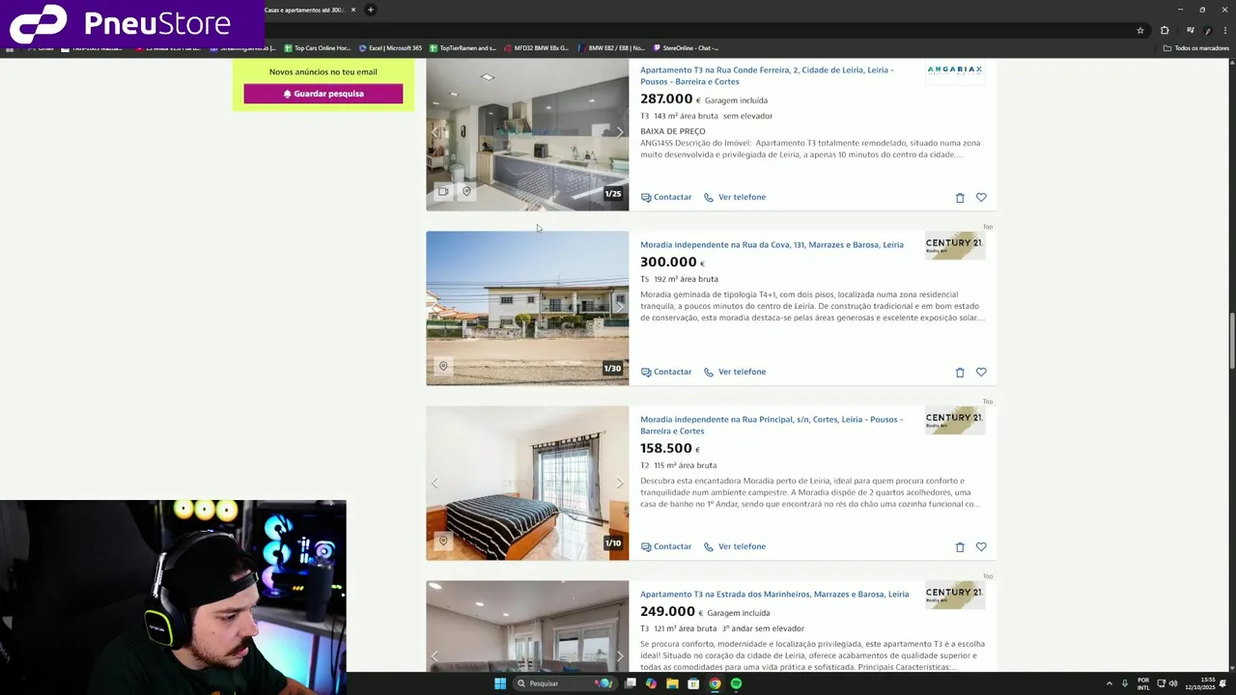The height and width of the screenshot is (695, 1236).
Task: Open Google Chrome from the taskbar
Action: tap(715, 683)
